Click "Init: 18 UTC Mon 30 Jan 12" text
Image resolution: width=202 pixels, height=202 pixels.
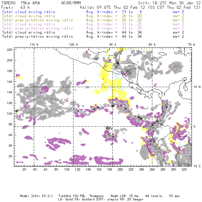(x=169, y=3)
